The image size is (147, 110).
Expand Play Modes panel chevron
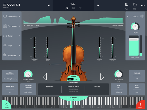click(x=19, y=26)
